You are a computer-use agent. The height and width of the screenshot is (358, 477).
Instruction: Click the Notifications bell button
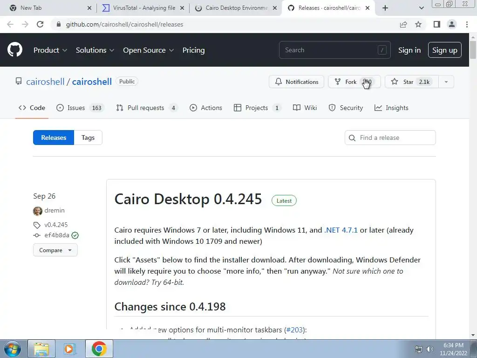pos(296,82)
